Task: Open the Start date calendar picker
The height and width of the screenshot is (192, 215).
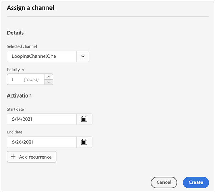Action: tap(84, 119)
